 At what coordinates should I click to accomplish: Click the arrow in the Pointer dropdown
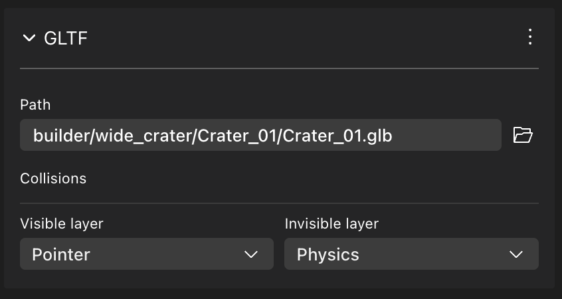point(251,254)
